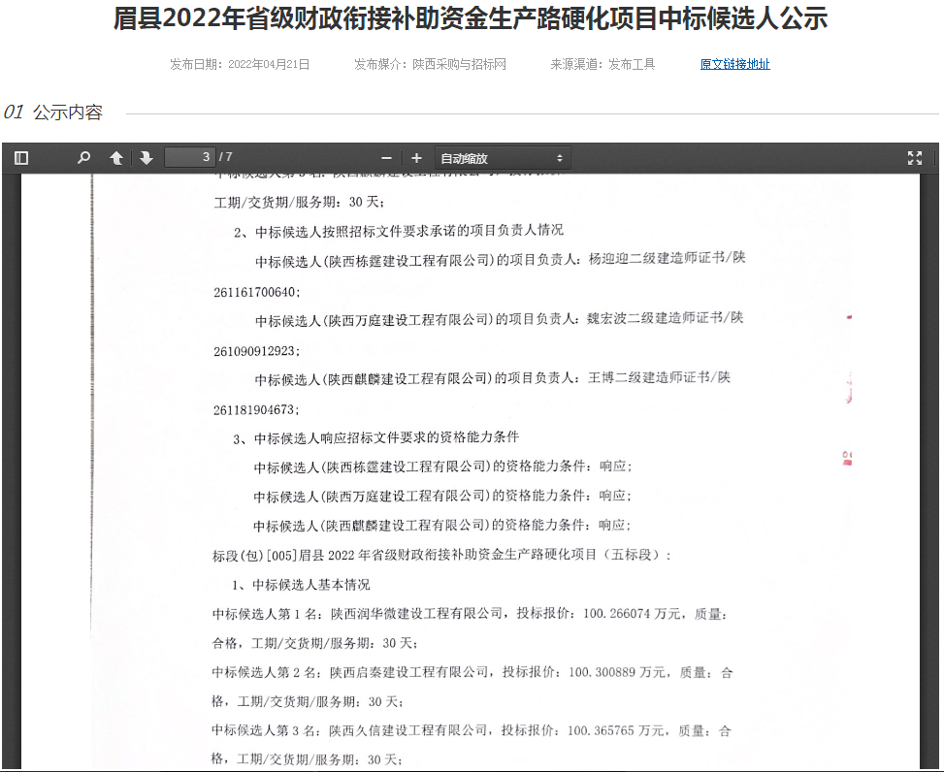The width and height of the screenshot is (944, 772).
Task: Click the page number input field
Action: click(x=189, y=157)
